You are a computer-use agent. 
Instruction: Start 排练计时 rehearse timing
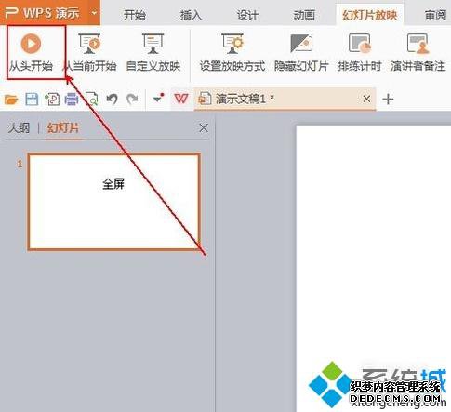359,53
